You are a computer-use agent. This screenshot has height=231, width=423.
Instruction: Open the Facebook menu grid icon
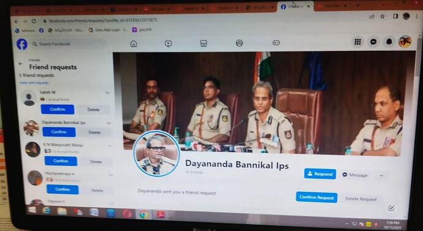point(358,42)
